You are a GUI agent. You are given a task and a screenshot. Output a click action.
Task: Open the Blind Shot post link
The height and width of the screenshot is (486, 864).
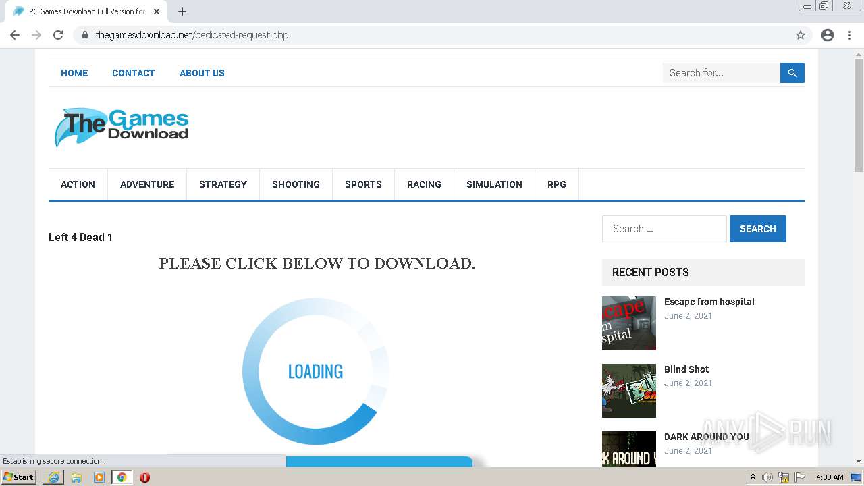coord(686,369)
